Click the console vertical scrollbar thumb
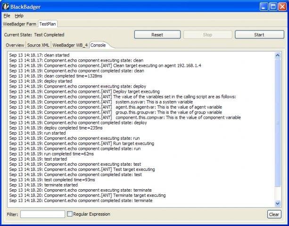This screenshot has width=289, height=226. coord(278,123)
